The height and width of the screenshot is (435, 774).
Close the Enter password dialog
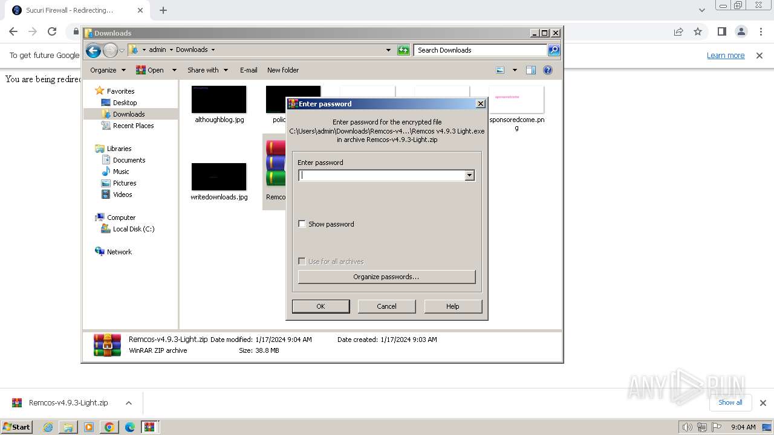pyautogui.click(x=481, y=104)
